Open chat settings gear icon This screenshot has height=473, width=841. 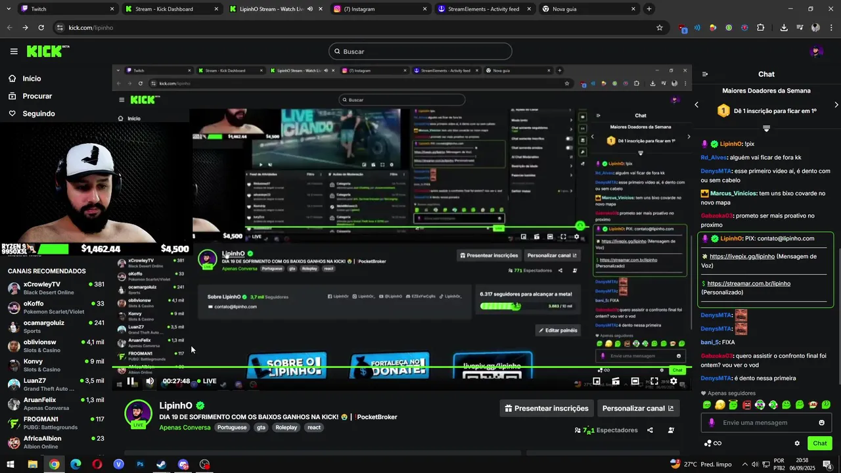[797, 443]
